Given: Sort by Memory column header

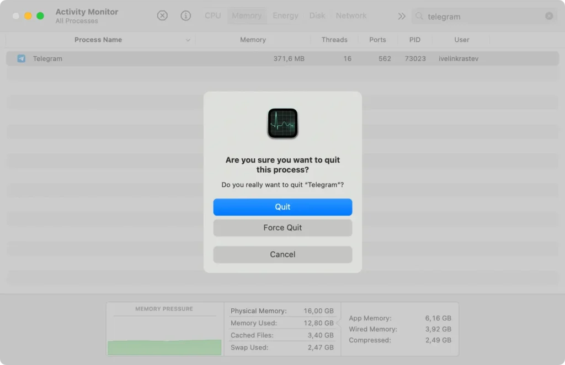Looking at the screenshot, I should (x=253, y=40).
